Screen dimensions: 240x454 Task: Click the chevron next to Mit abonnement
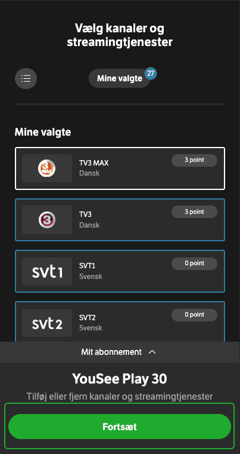(x=152, y=352)
